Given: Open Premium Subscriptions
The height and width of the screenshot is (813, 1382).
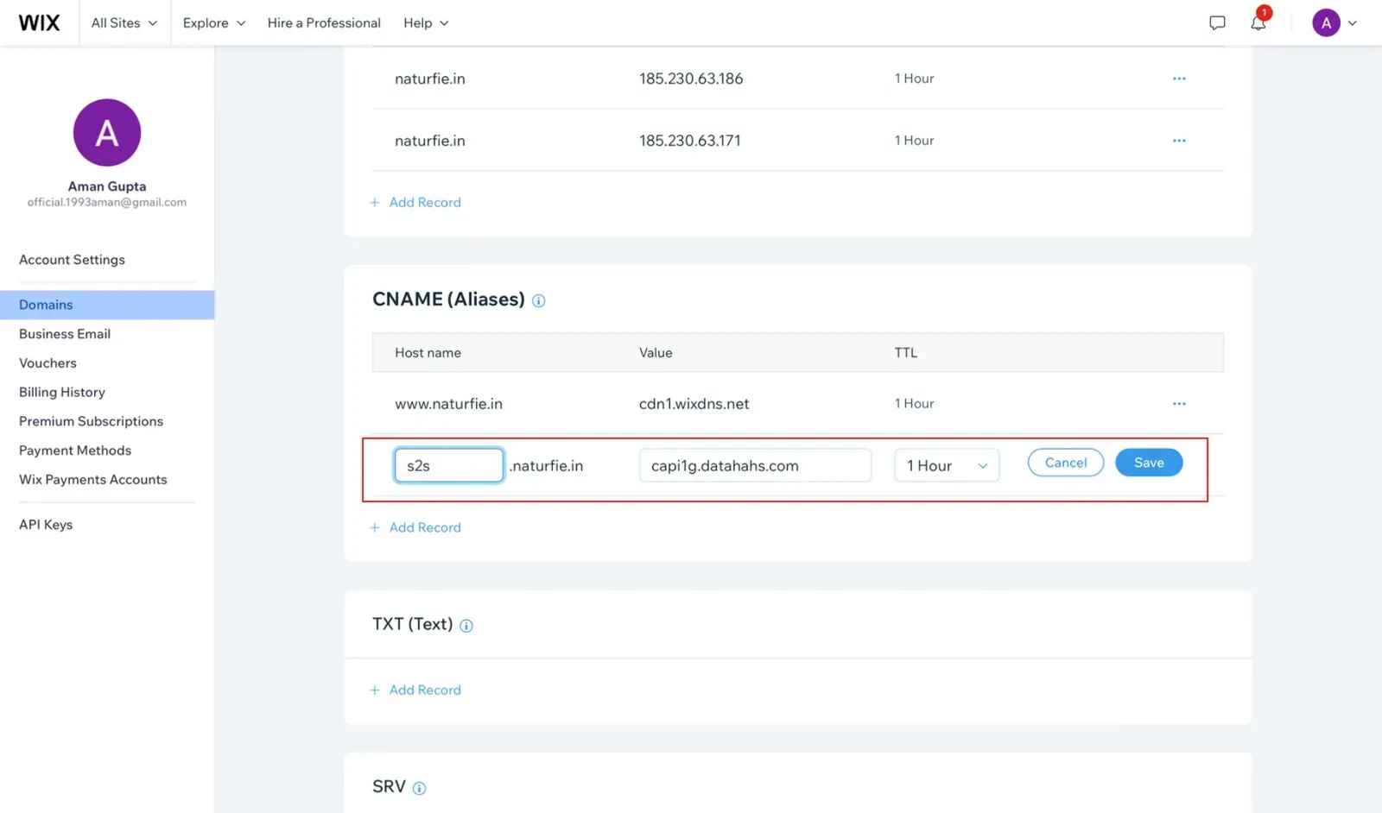Looking at the screenshot, I should (x=91, y=421).
